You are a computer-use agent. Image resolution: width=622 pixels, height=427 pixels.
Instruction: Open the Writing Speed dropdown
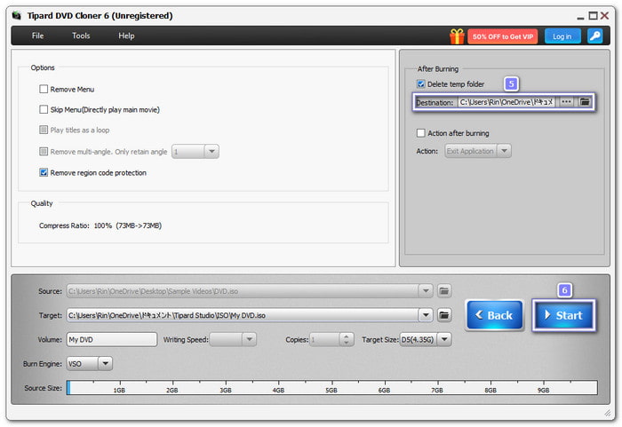tap(249, 339)
